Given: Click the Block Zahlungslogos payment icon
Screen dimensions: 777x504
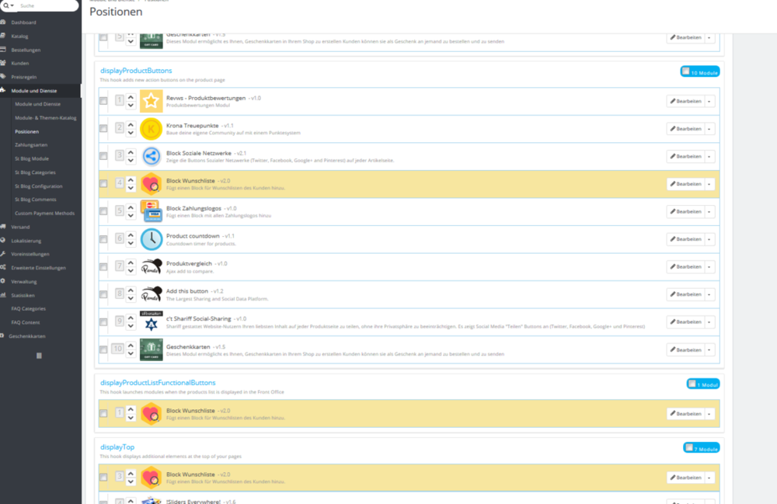Looking at the screenshot, I should coord(151,211).
